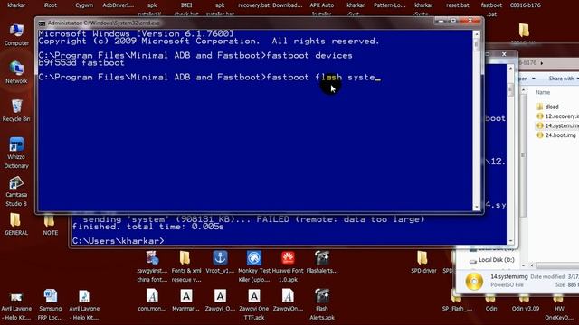Select the Zawgyi One TTF.apk icon
The image size is (579, 325).
[x=254, y=304]
